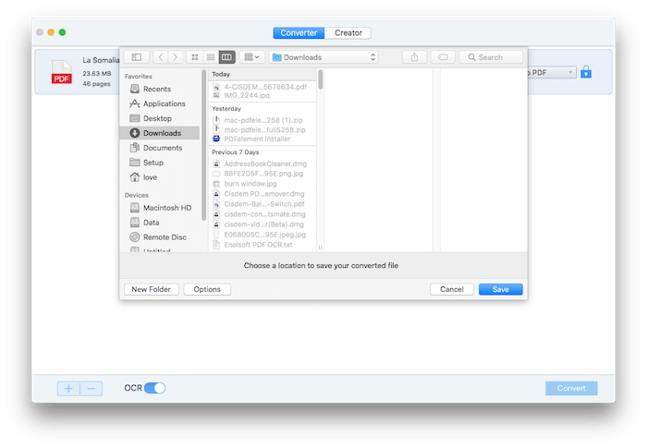Go back with the left arrow

click(x=161, y=57)
